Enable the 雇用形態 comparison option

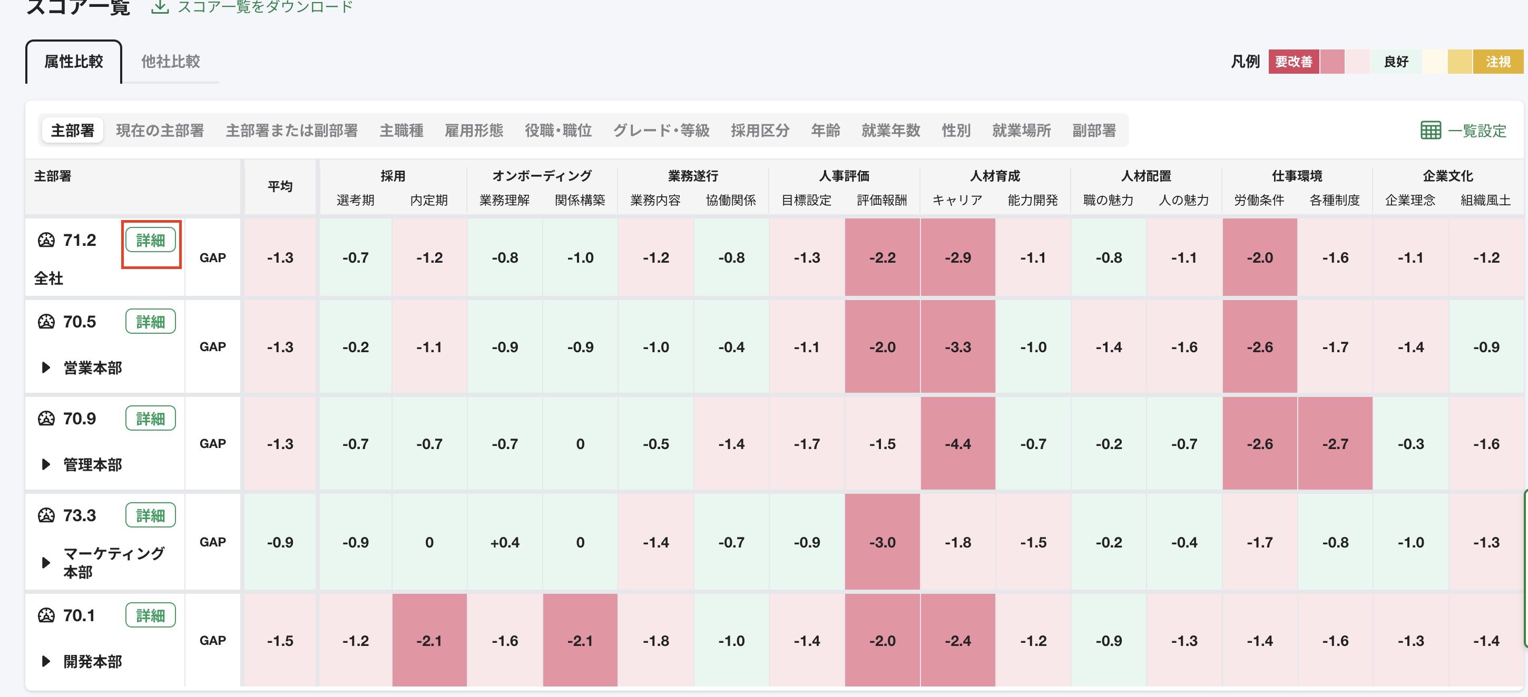tap(474, 131)
